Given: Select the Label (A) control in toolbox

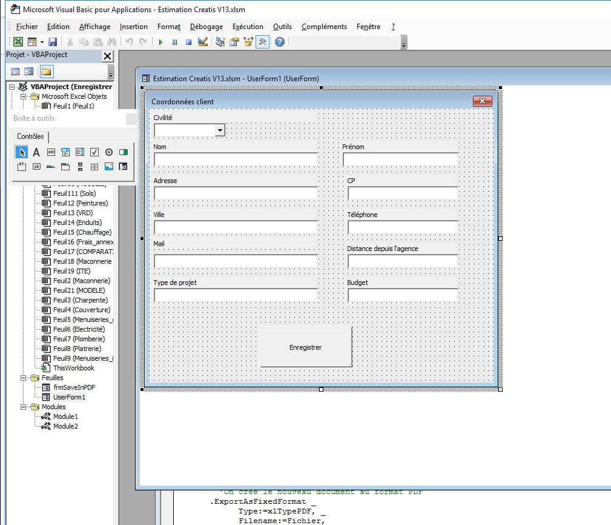Looking at the screenshot, I should pos(36,152).
